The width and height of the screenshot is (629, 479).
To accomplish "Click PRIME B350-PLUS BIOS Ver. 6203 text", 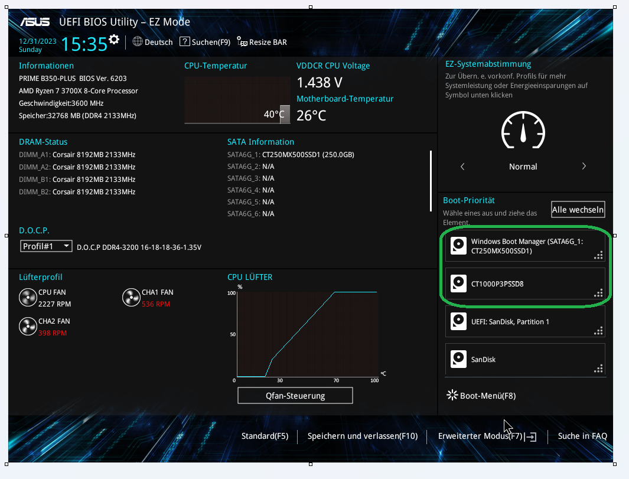I will tap(73, 78).
